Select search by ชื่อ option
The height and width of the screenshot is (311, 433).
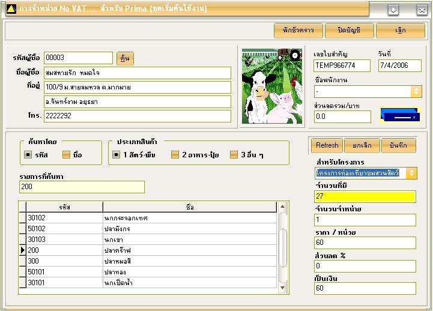click(67, 155)
